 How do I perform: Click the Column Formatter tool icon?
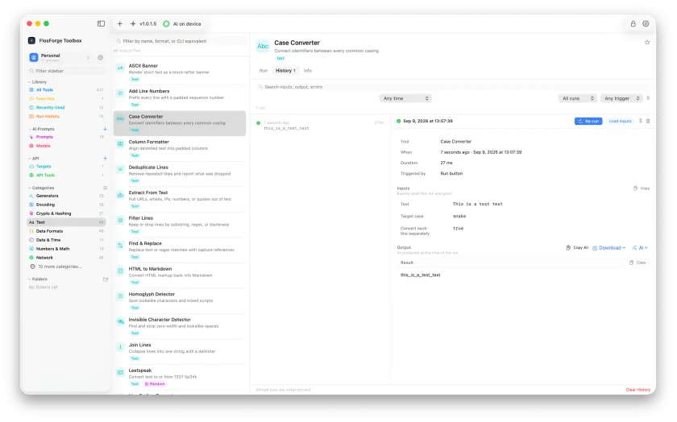pyautogui.click(x=120, y=144)
